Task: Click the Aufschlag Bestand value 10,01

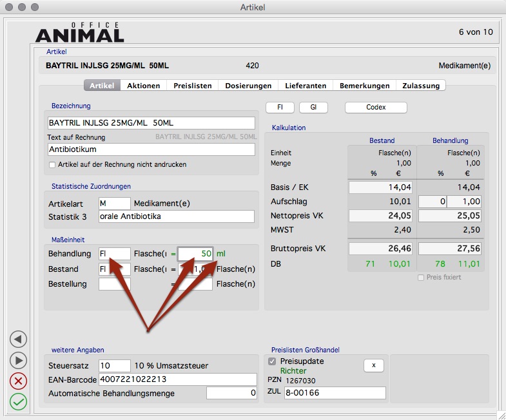Action: pyautogui.click(x=400, y=202)
